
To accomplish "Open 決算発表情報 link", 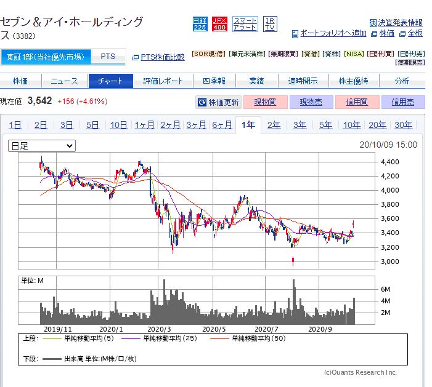I will (400, 23).
